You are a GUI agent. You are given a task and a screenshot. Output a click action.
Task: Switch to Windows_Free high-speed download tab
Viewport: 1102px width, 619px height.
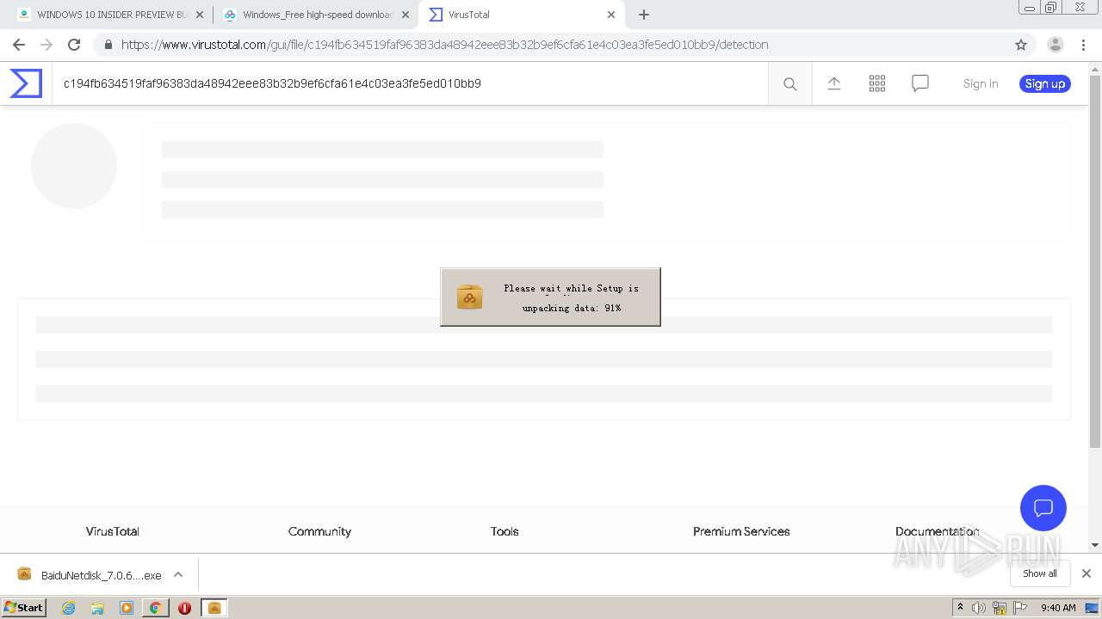click(315, 15)
